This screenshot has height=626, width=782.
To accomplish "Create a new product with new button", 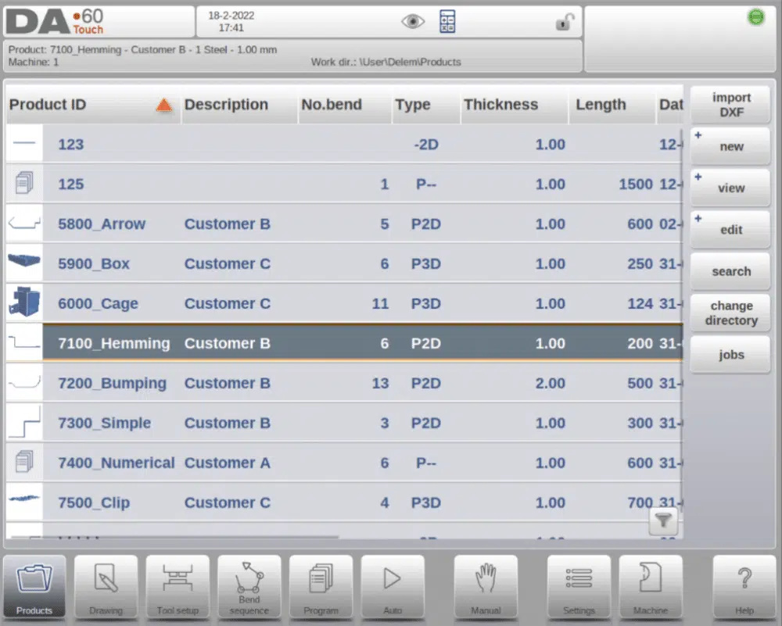I will point(730,146).
